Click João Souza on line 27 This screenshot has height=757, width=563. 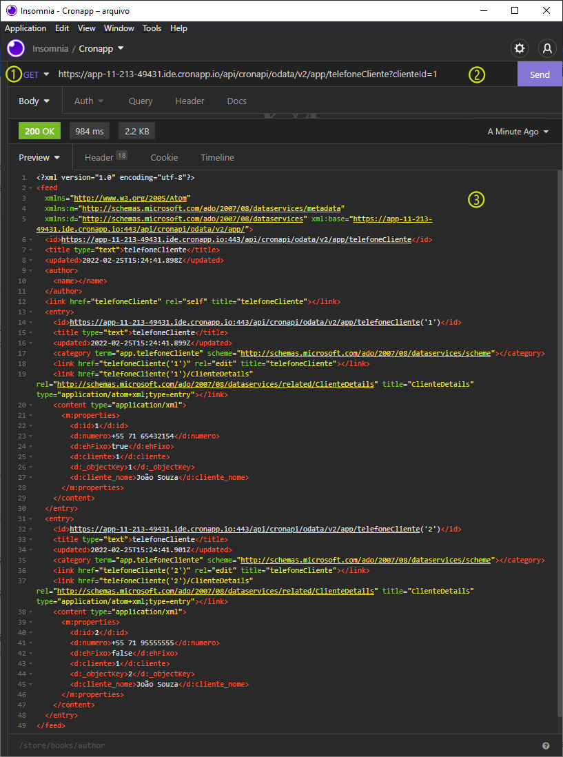tap(157, 478)
